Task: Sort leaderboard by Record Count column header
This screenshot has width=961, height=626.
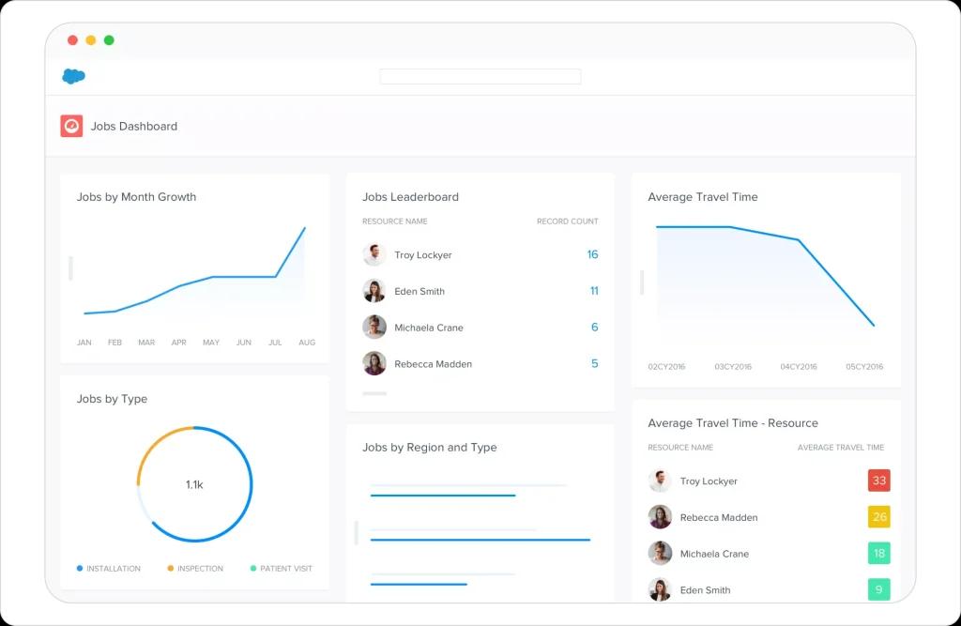Action: point(567,221)
